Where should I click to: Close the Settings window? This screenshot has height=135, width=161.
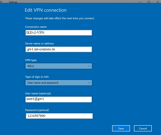[158, 2]
